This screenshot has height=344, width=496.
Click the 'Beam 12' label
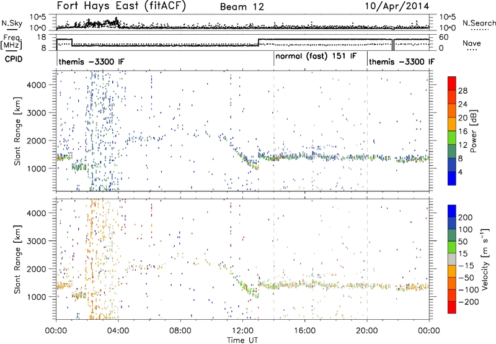(x=242, y=7)
